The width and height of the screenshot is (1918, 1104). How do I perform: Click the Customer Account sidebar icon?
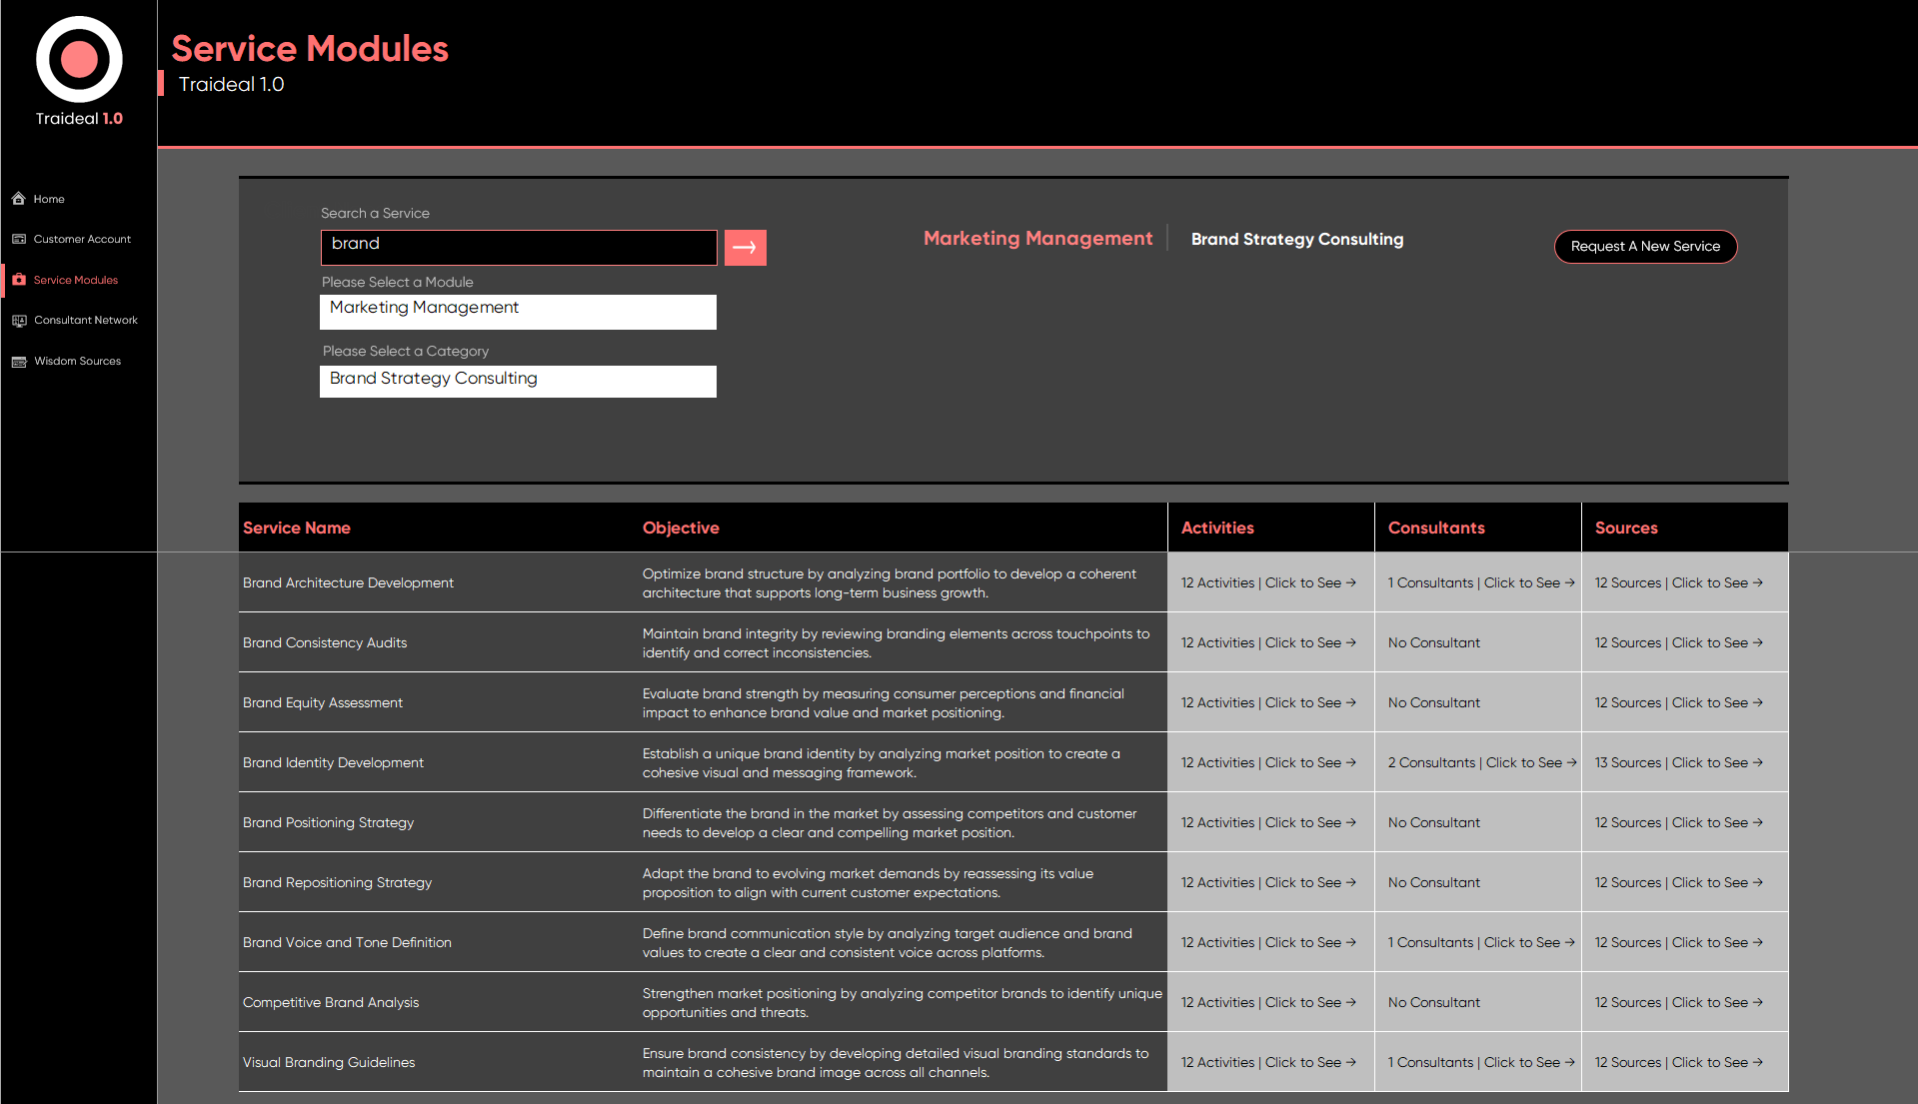(19, 239)
